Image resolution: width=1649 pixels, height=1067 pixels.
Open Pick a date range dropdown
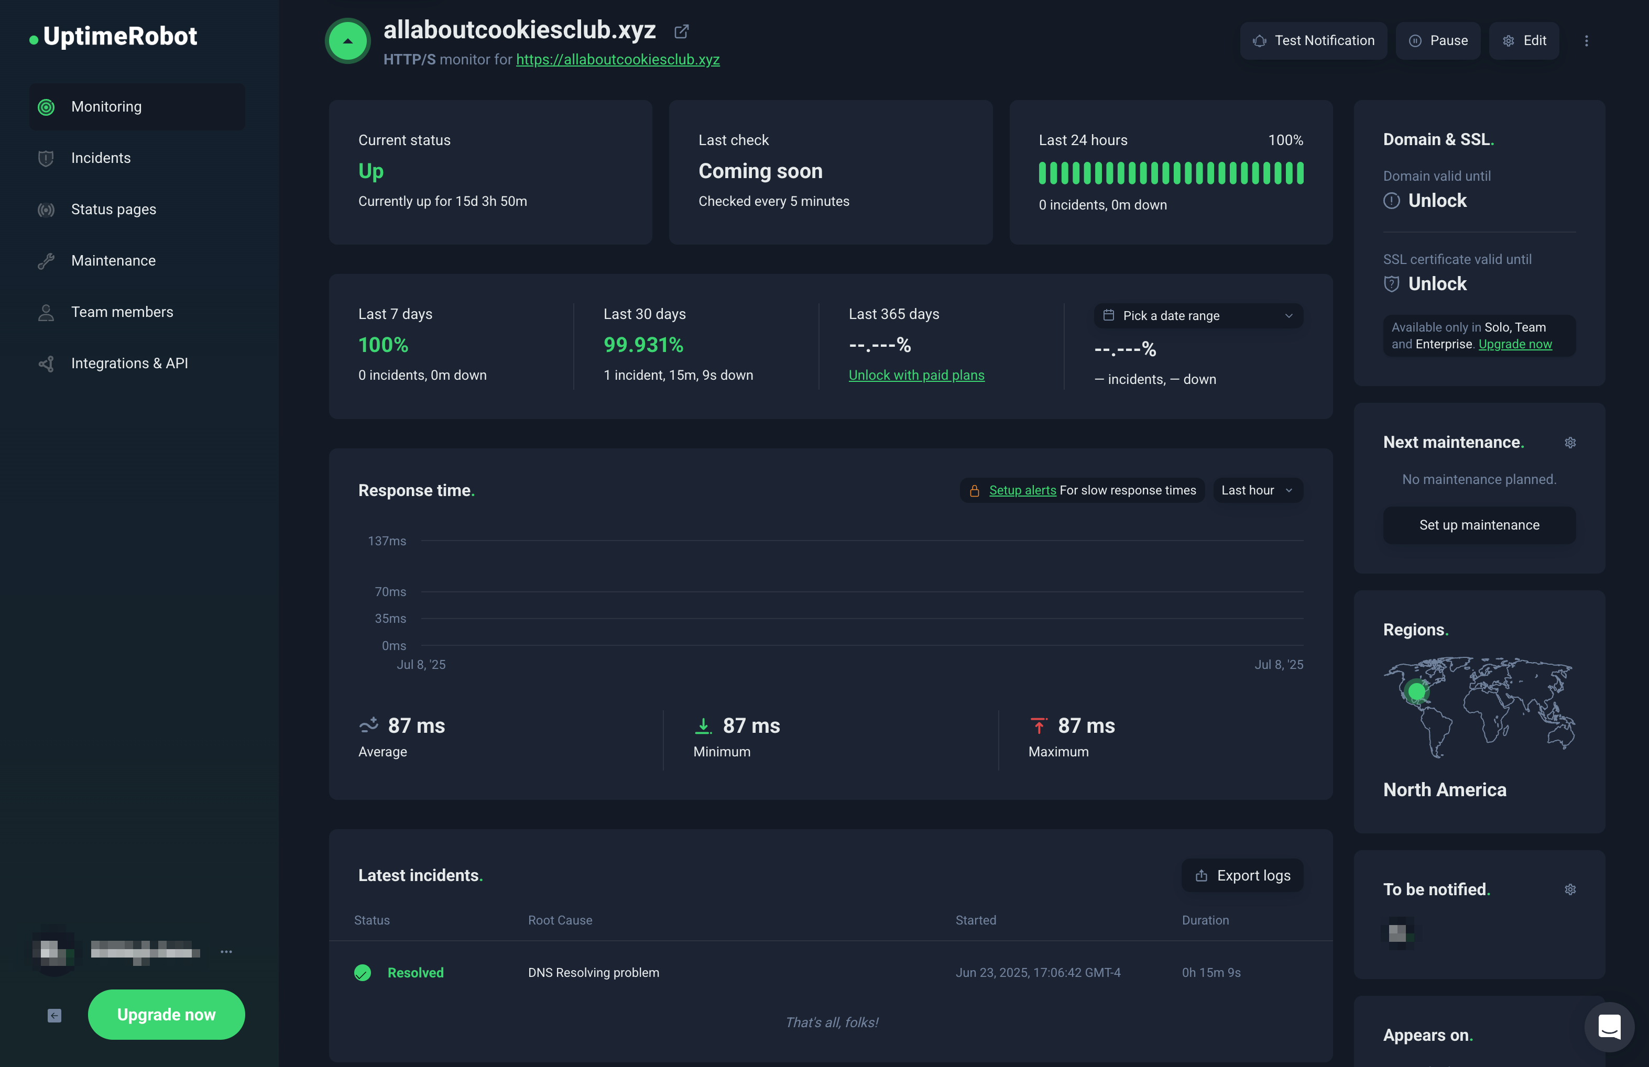(1198, 316)
